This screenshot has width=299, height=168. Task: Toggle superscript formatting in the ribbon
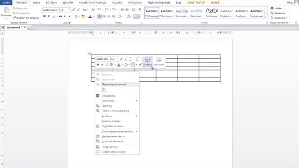click(x=70, y=16)
